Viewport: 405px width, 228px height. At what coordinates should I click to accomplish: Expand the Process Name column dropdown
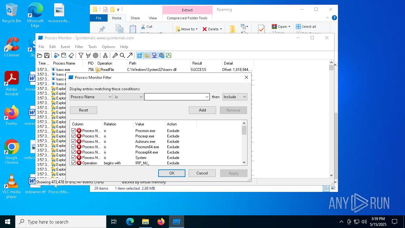pos(110,97)
